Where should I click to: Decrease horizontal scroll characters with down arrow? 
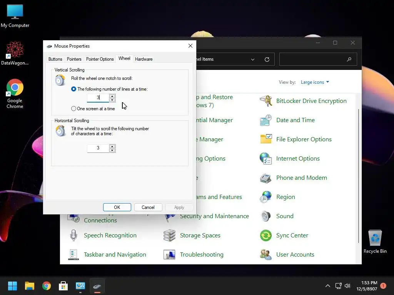pyautogui.click(x=112, y=150)
